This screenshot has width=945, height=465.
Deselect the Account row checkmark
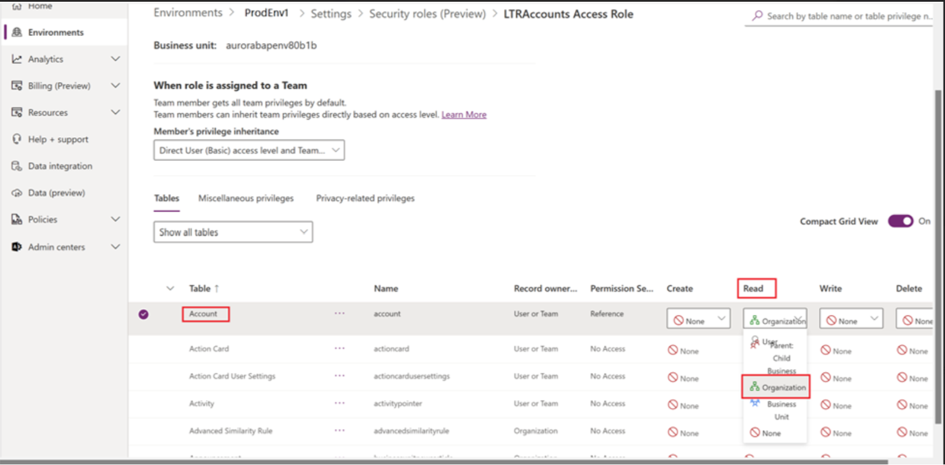click(144, 314)
